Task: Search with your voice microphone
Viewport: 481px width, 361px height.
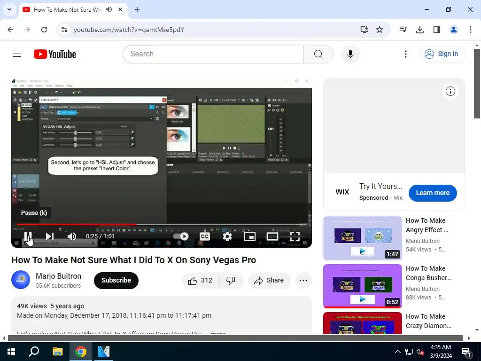Action: tap(350, 54)
